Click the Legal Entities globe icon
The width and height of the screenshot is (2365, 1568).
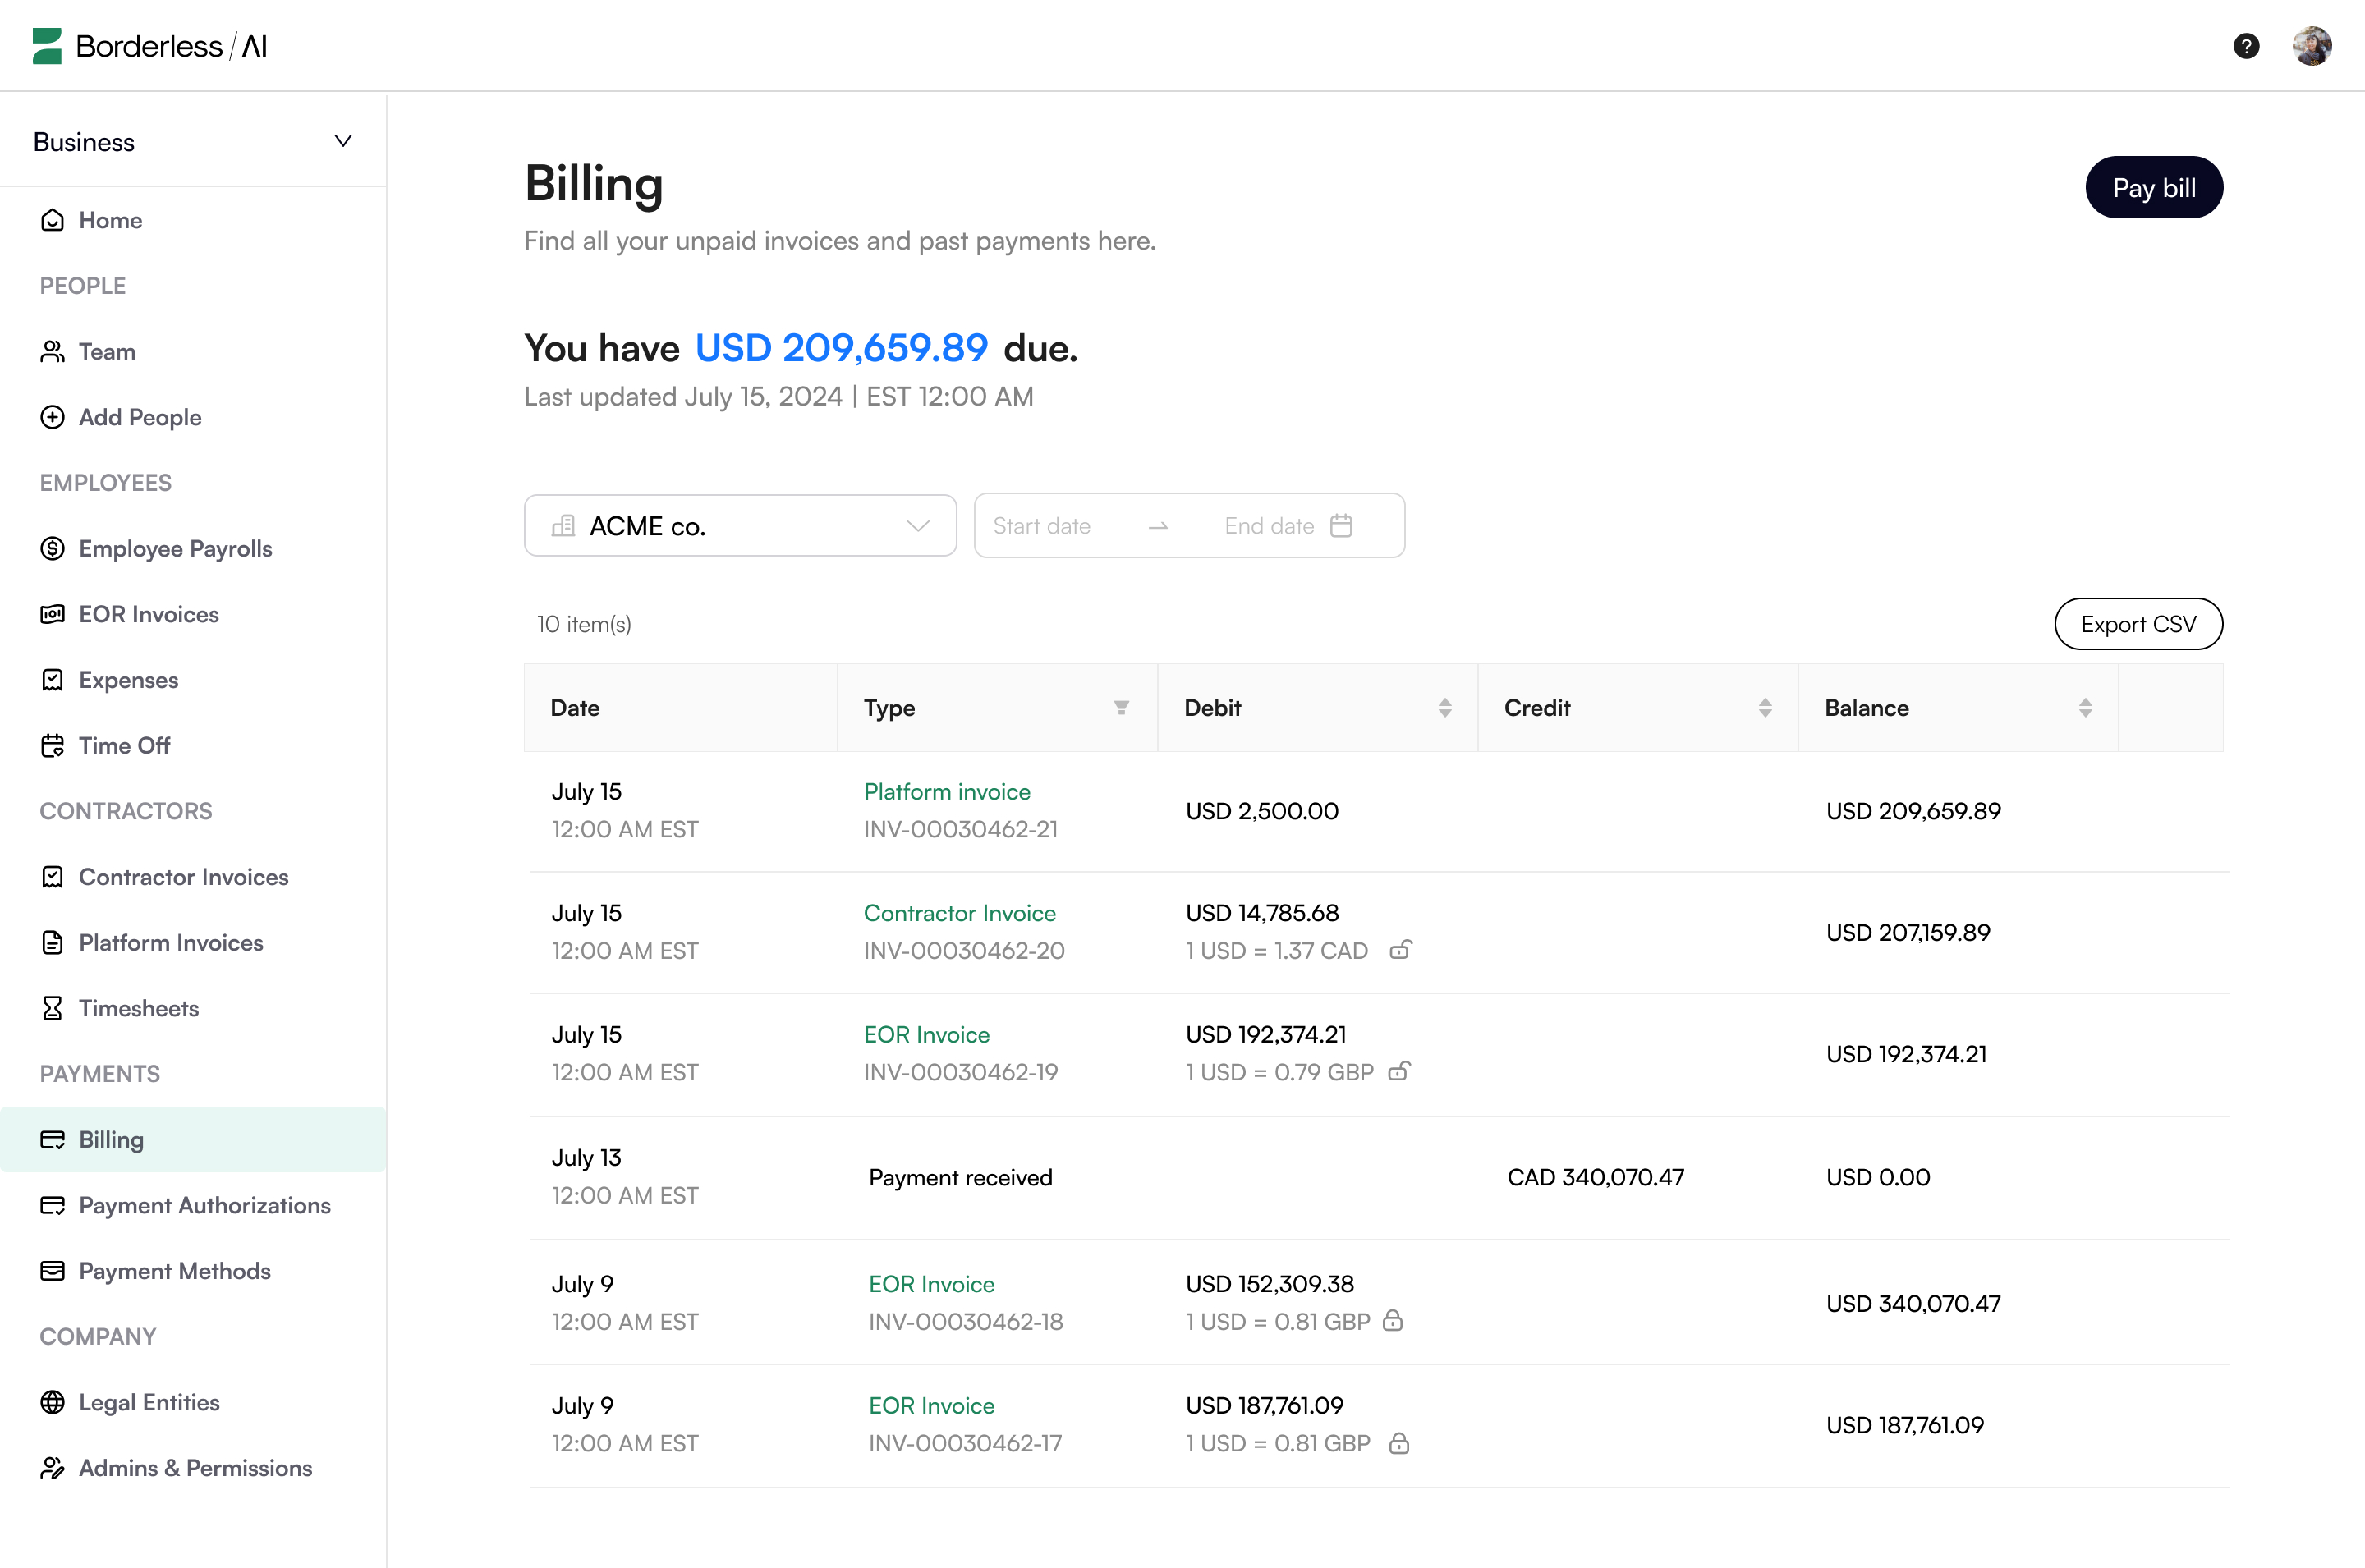click(x=53, y=1402)
